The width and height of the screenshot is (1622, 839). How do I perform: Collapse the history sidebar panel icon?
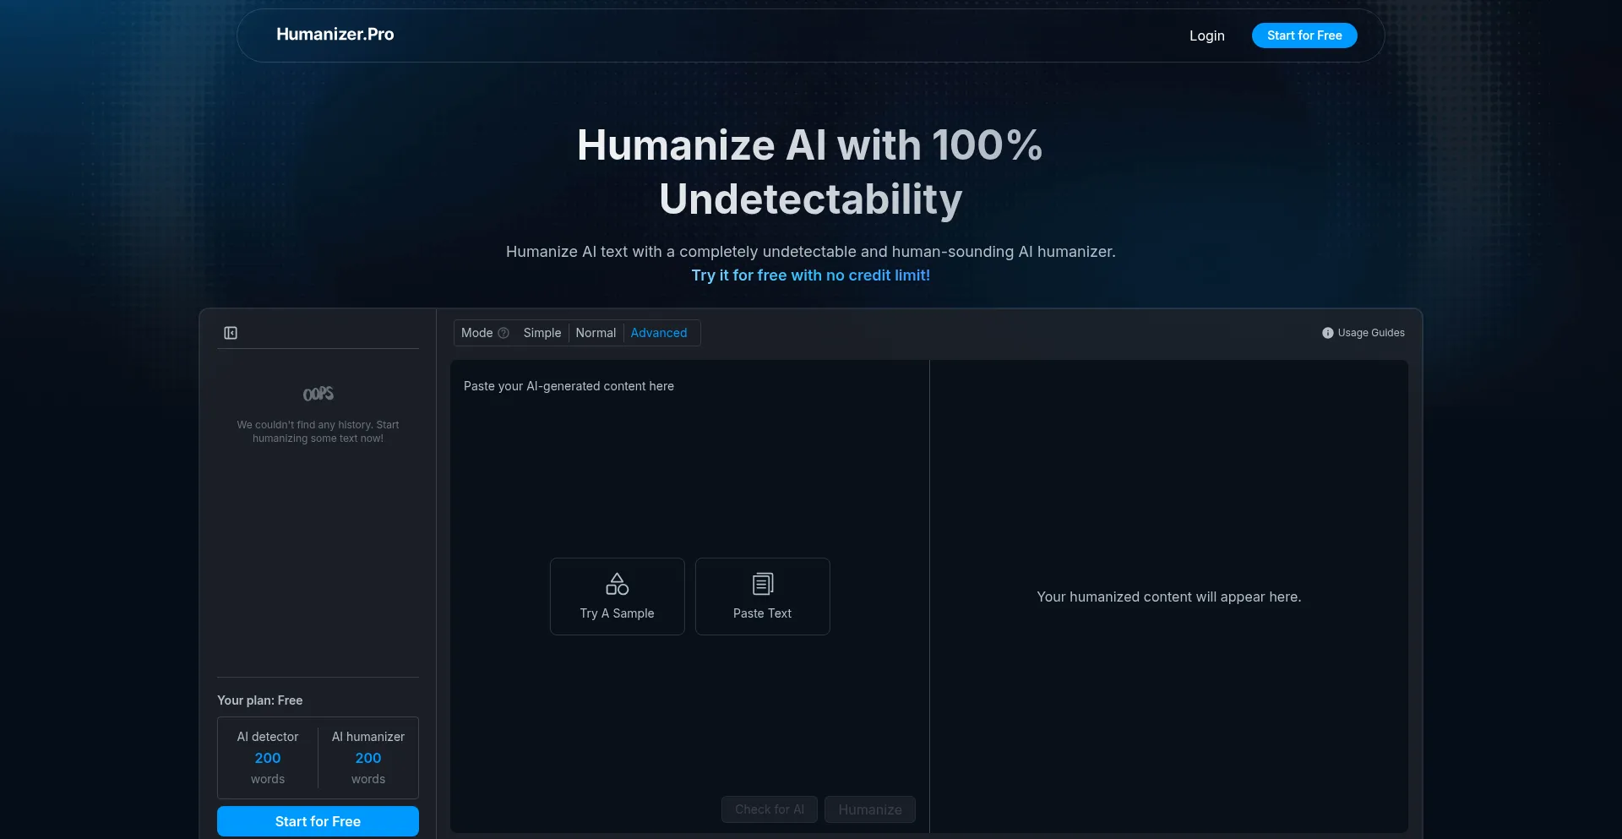click(231, 333)
